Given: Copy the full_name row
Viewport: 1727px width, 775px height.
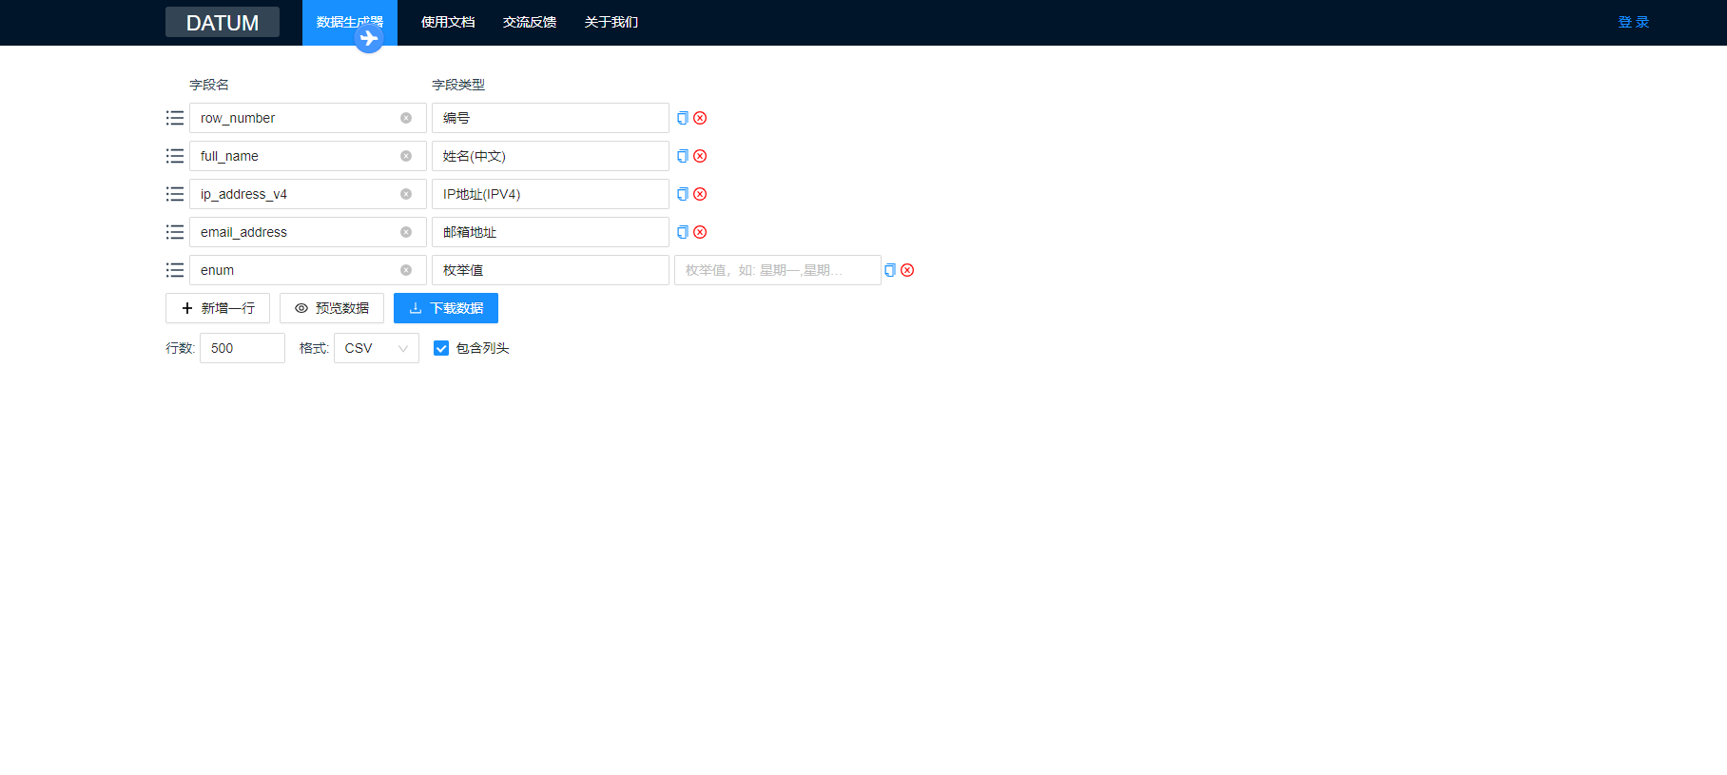Looking at the screenshot, I should [683, 156].
